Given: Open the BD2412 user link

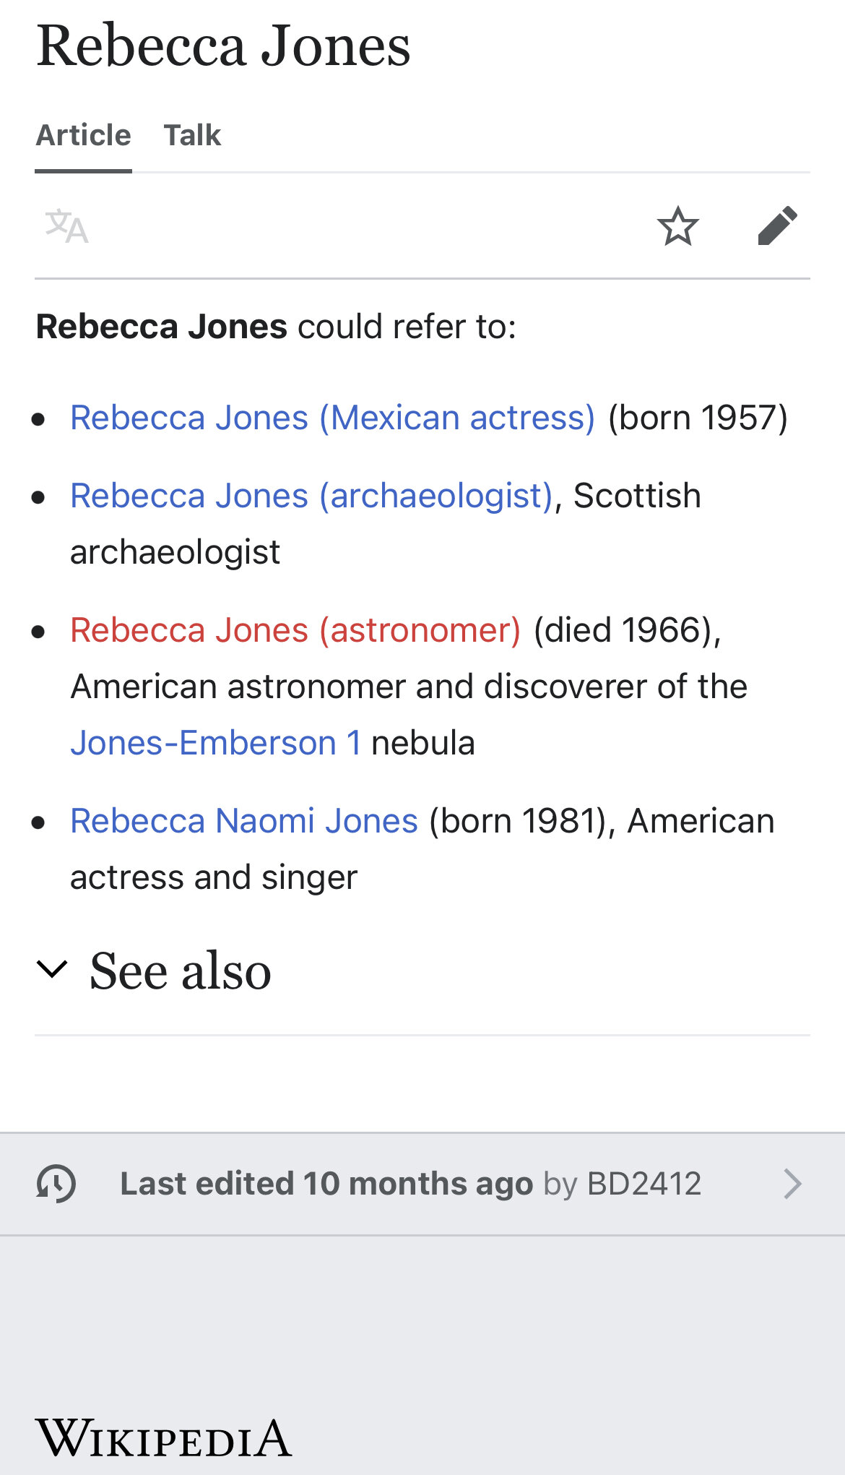Looking at the screenshot, I should coord(644,1184).
